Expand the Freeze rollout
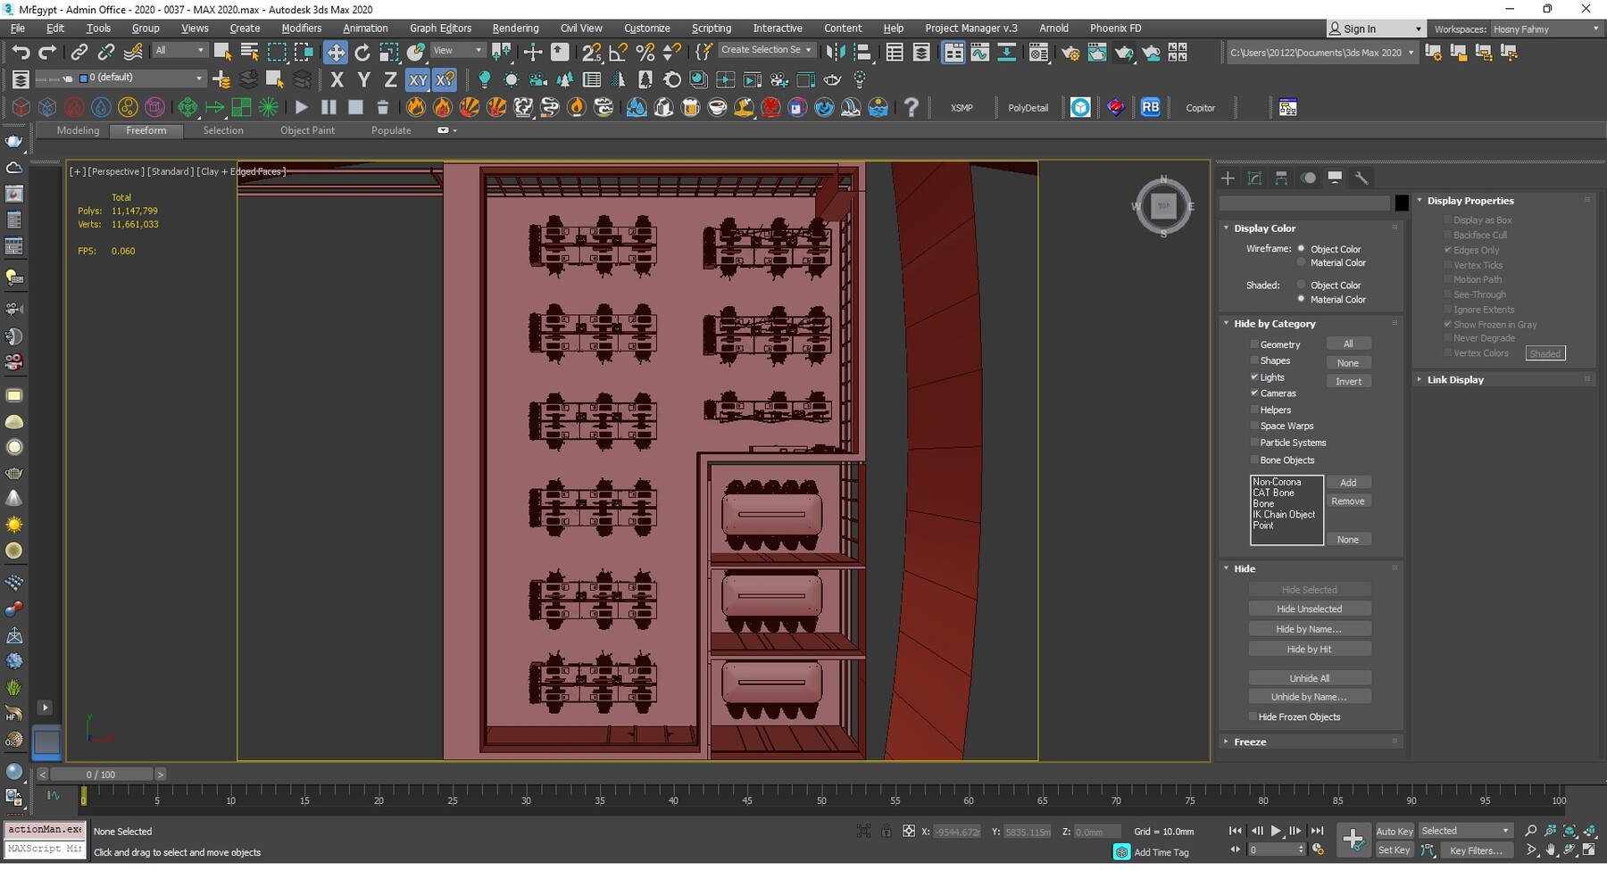This screenshot has height=870, width=1607. pos(1250,742)
